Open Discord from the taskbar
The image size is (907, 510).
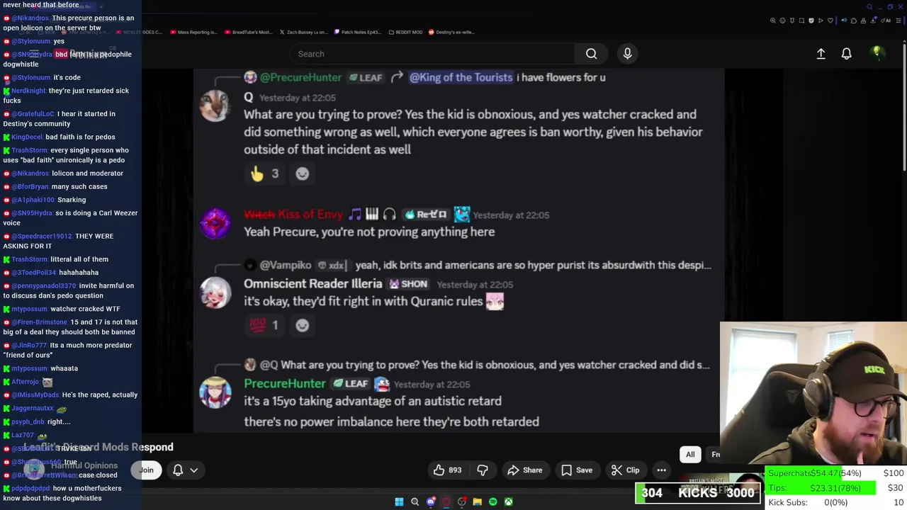431,502
